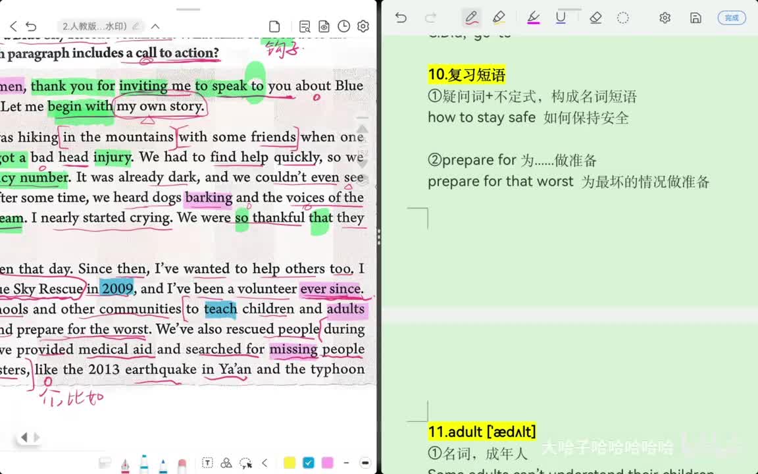Pick the pink color swatch
The height and width of the screenshot is (474, 758).
(x=327, y=463)
